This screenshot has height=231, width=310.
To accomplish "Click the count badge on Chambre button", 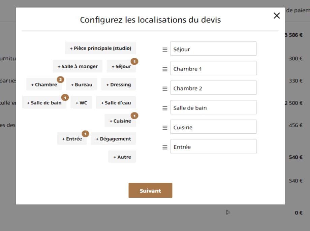I will (x=61, y=79).
